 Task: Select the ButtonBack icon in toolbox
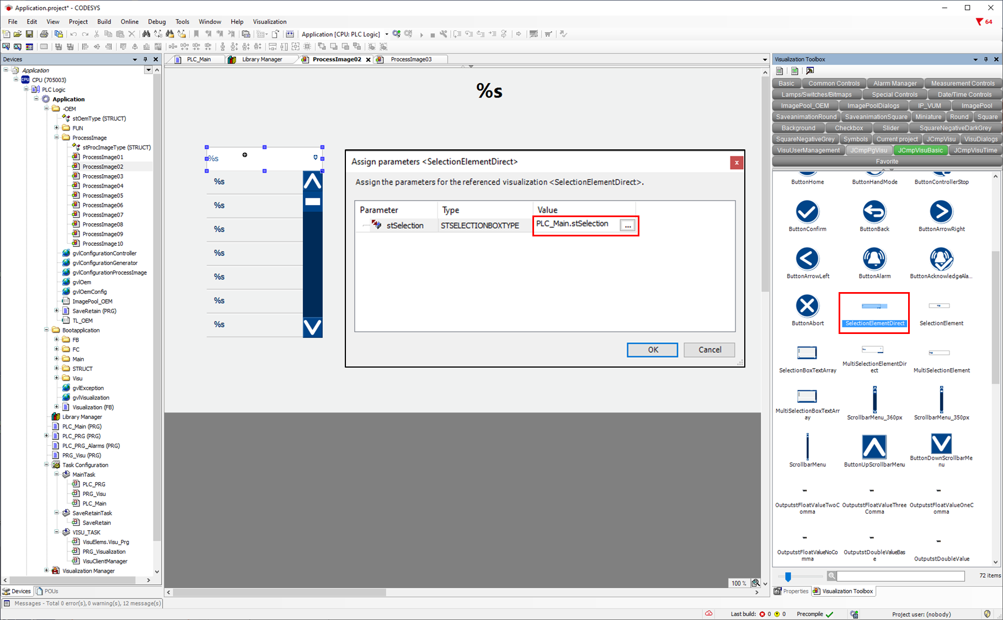874,212
